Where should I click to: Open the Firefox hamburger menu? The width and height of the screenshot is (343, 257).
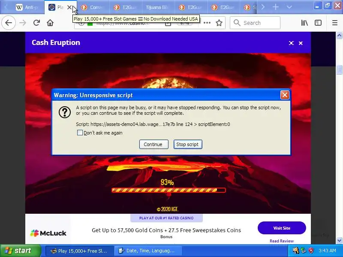(335, 23)
